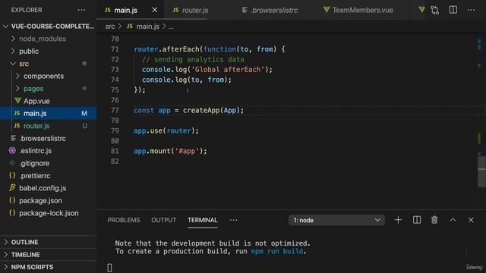The image size is (486, 273).
Task: Open router.js from the explorer
Action: tap(49, 126)
